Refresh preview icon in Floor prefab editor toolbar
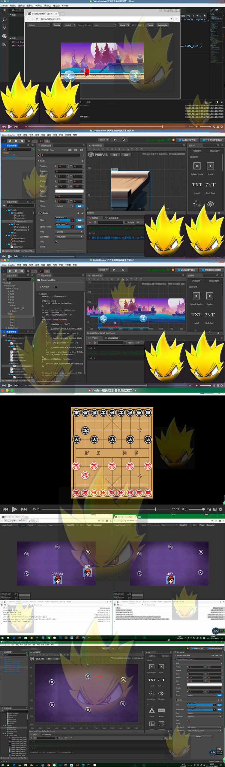 [x=123, y=140]
